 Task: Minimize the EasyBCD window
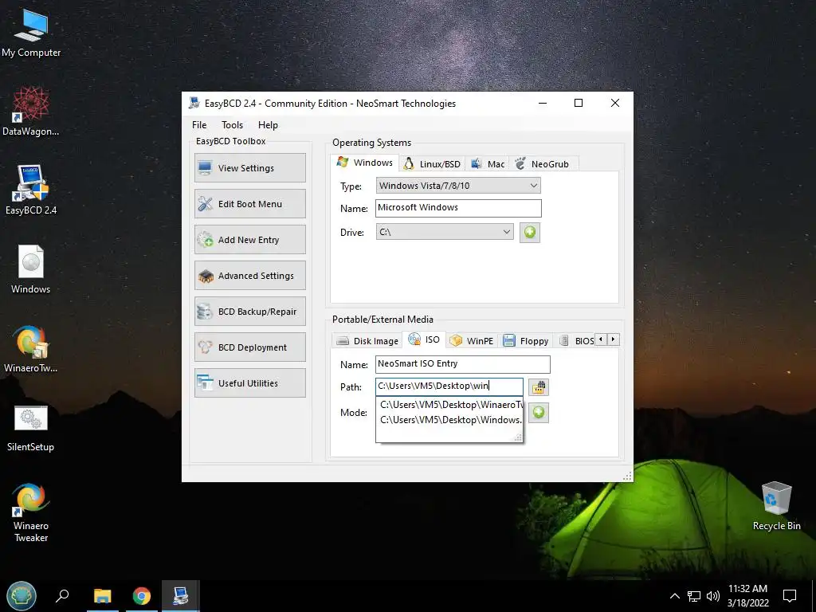(x=543, y=103)
